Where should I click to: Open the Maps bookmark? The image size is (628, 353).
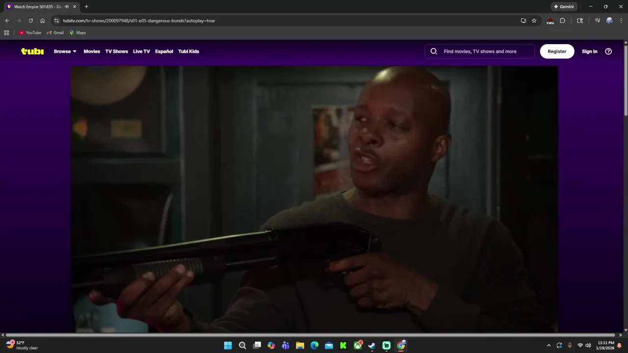[78, 33]
